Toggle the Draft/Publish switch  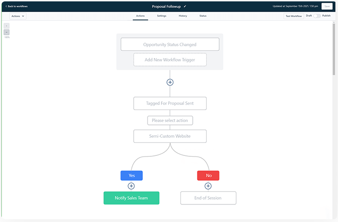coord(317,16)
